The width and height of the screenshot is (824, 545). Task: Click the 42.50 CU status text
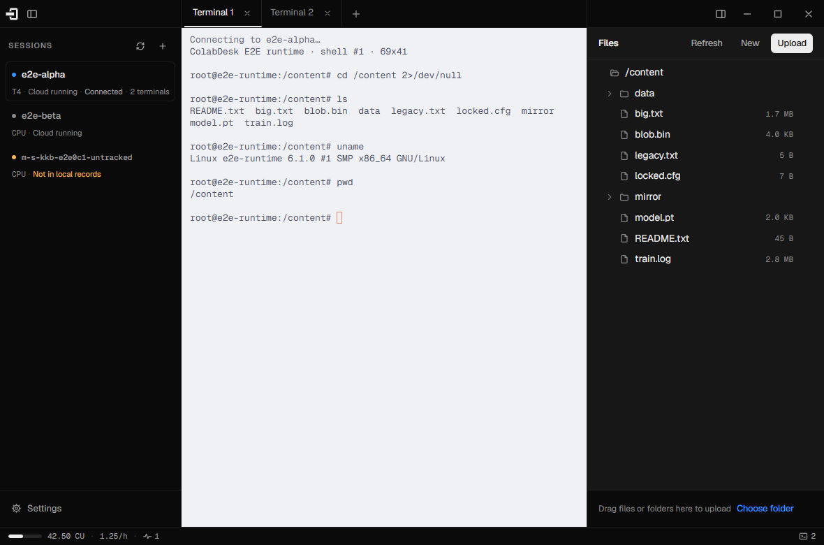tap(66, 536)
